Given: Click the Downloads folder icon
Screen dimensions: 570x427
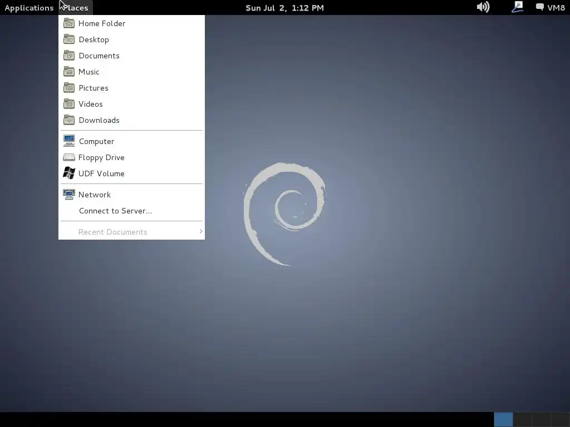Looking at the screenshot, I should pyautogui.click(x=68, y=120).
